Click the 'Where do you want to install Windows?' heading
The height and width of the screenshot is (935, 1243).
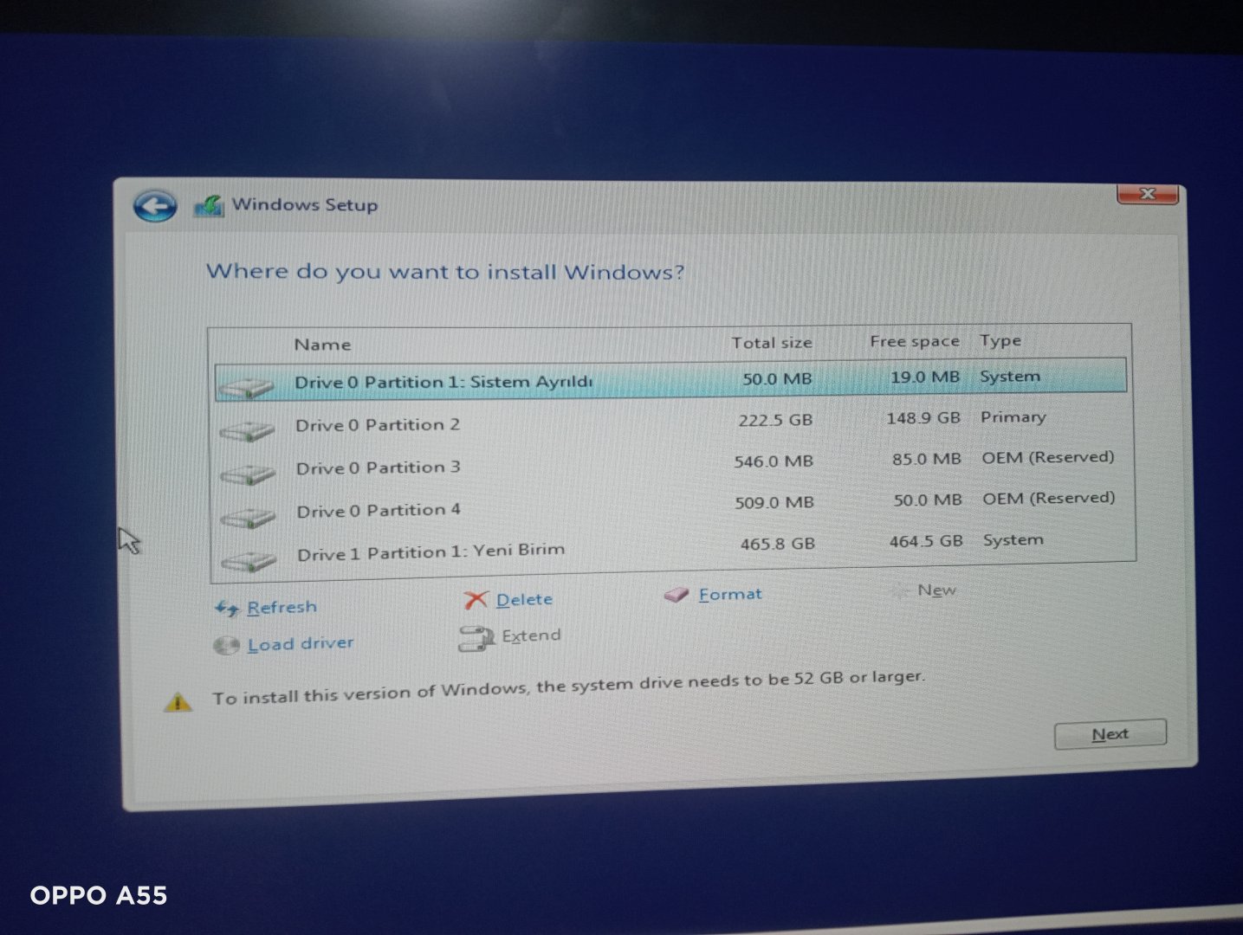click(445, 272)
